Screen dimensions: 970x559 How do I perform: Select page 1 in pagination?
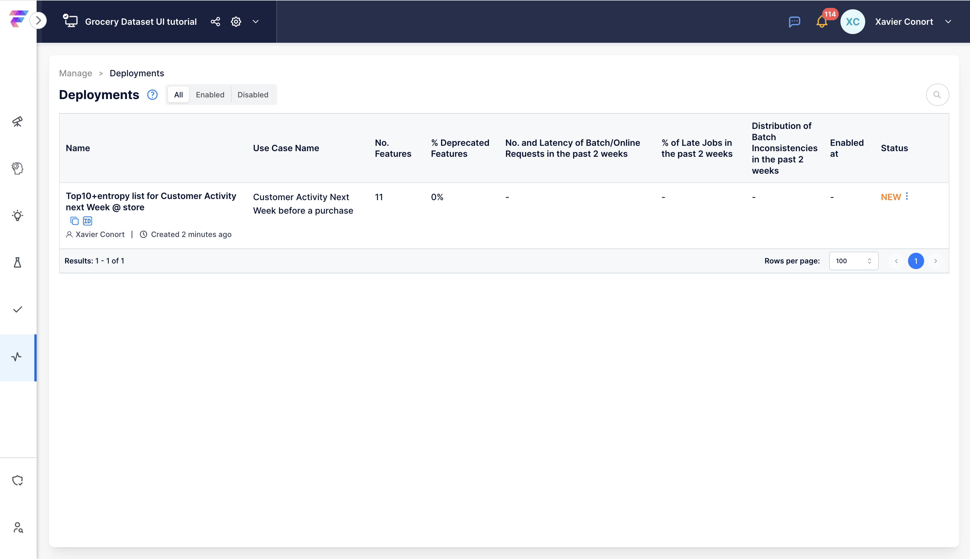pos(916,261)
